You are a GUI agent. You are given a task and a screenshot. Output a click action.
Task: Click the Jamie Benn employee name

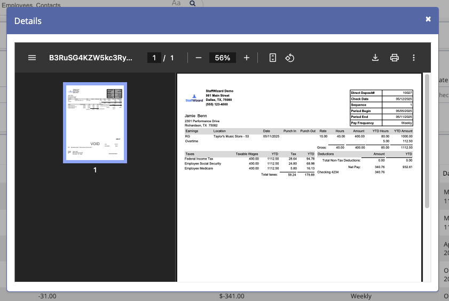pyautogui.click(x=195, y=115)
